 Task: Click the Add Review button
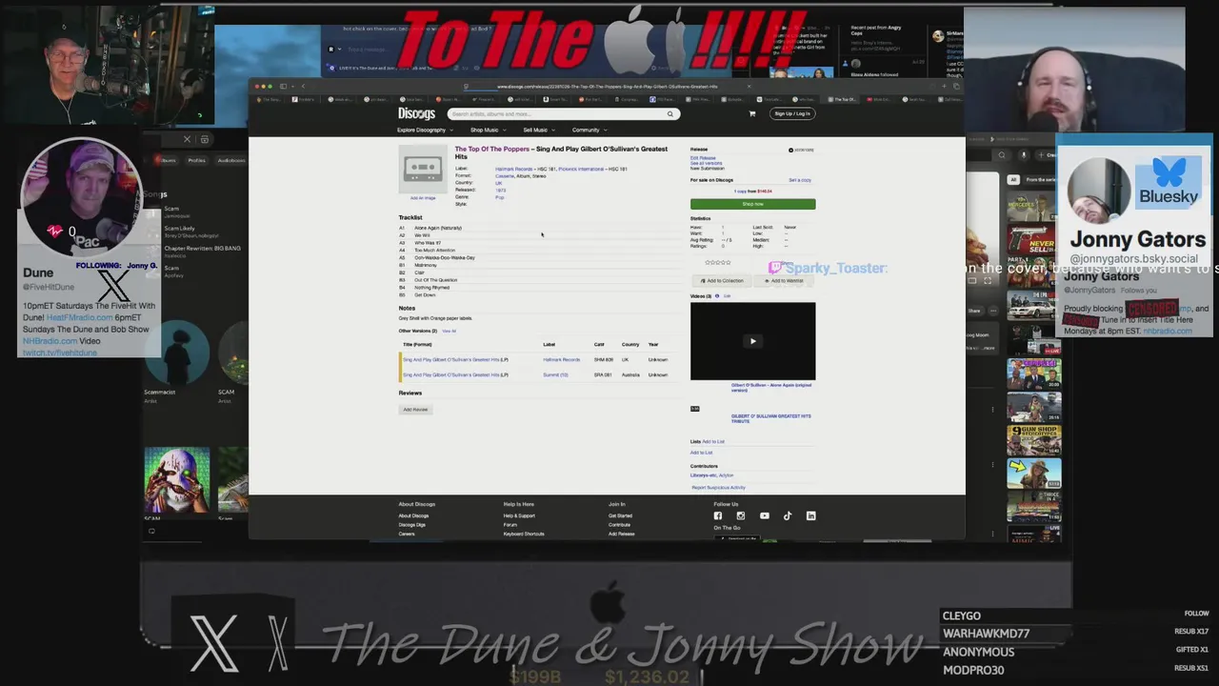(x=415, y=410)
